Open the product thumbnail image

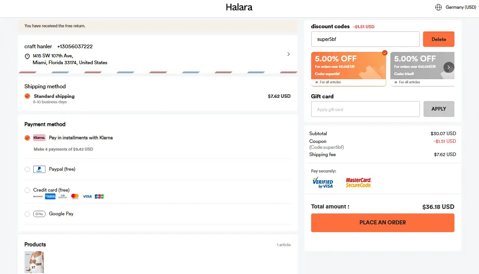point(34,262)
